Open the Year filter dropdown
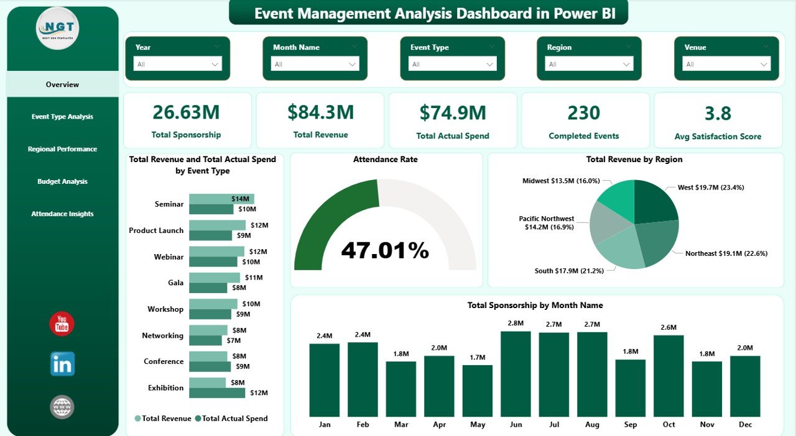Image resolution: width=796 pixels, height=436 pixels. (178, 64)
